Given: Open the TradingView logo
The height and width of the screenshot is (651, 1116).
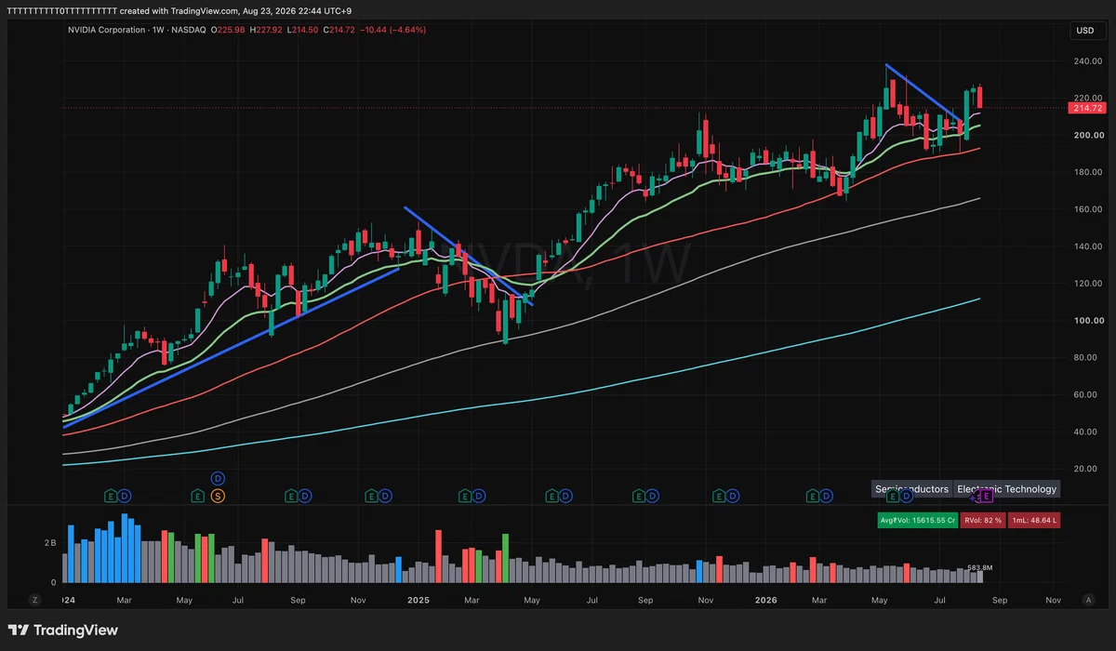Looking at the screenshot, I should click(x=63, y=631).
